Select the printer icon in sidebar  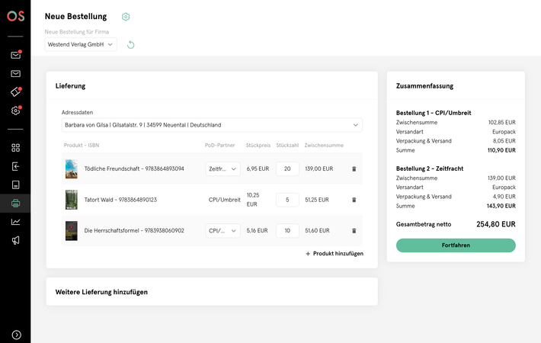pos(15,204)
